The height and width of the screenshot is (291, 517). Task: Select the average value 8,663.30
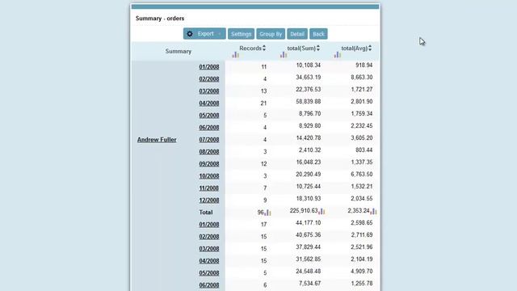point(362,78)
